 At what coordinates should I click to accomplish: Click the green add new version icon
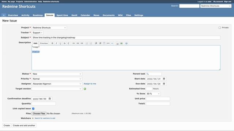click(x=85, y=89)
